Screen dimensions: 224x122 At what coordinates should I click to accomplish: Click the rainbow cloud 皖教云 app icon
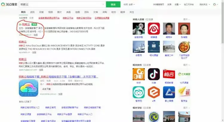[x=28, y=88]
